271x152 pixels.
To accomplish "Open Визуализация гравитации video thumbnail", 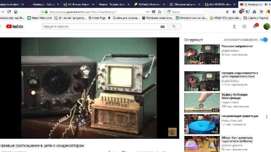I will 202,124.
